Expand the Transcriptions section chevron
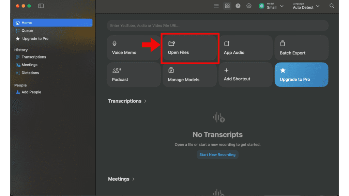This screenshot has width=349, height=196. click(146, 101)
